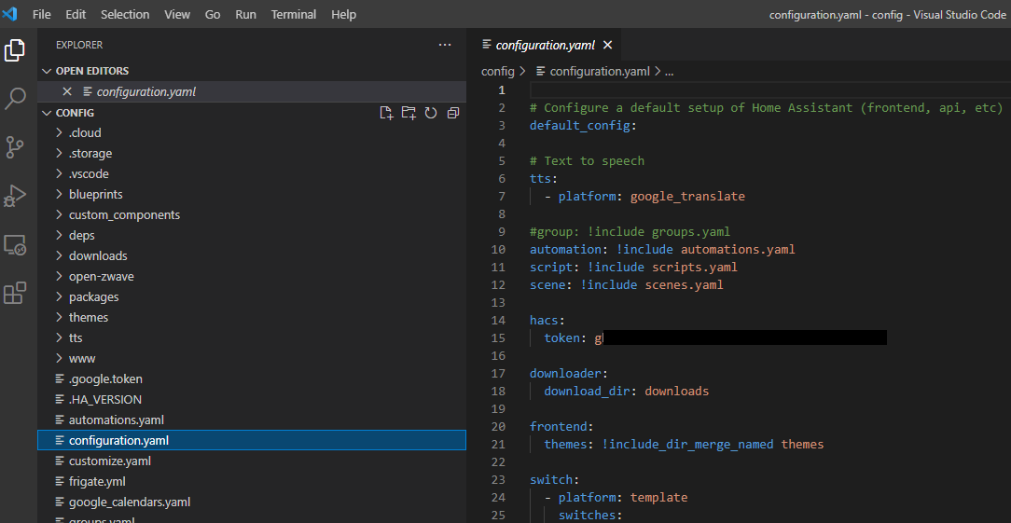
Task: Select the configuration.yaml editor tab
Action: coord(546,45)
